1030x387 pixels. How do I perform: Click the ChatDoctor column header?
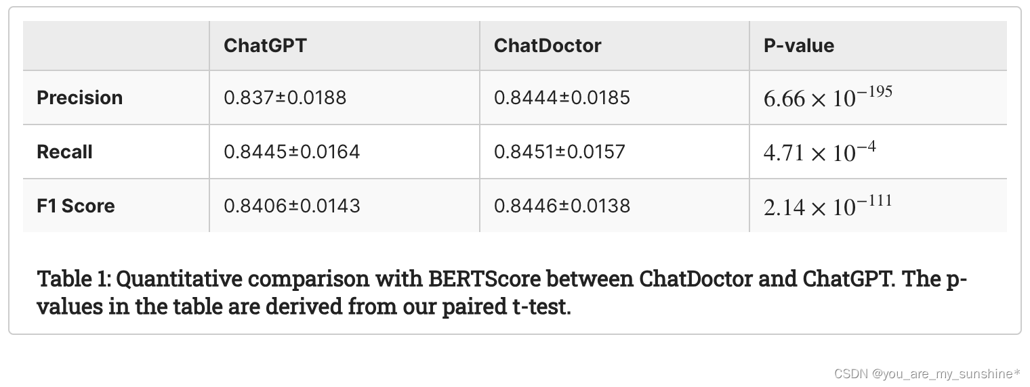(548, 45)
